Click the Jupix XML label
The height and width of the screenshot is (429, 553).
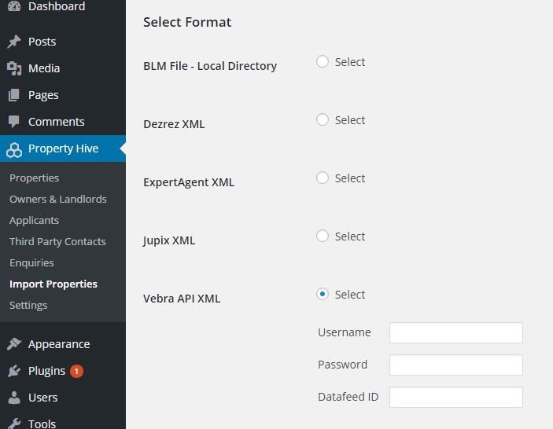169,240
